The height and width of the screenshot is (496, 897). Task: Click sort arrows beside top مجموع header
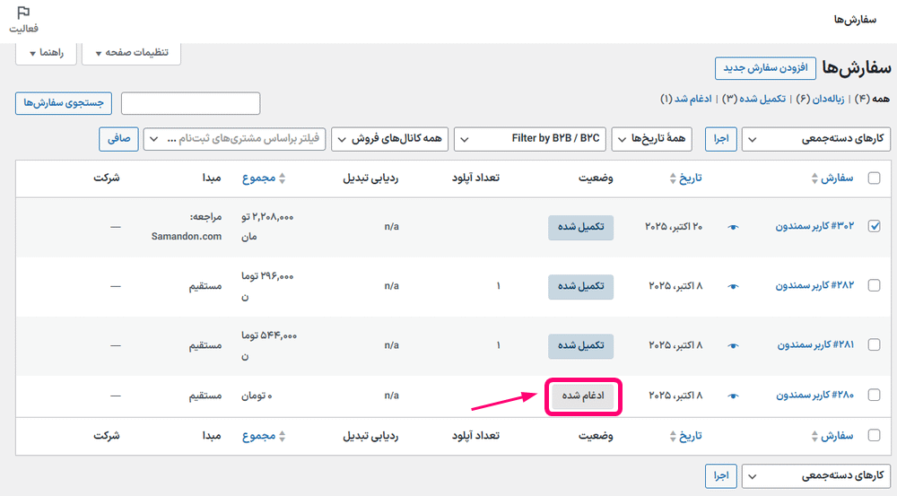pos(282,178)
